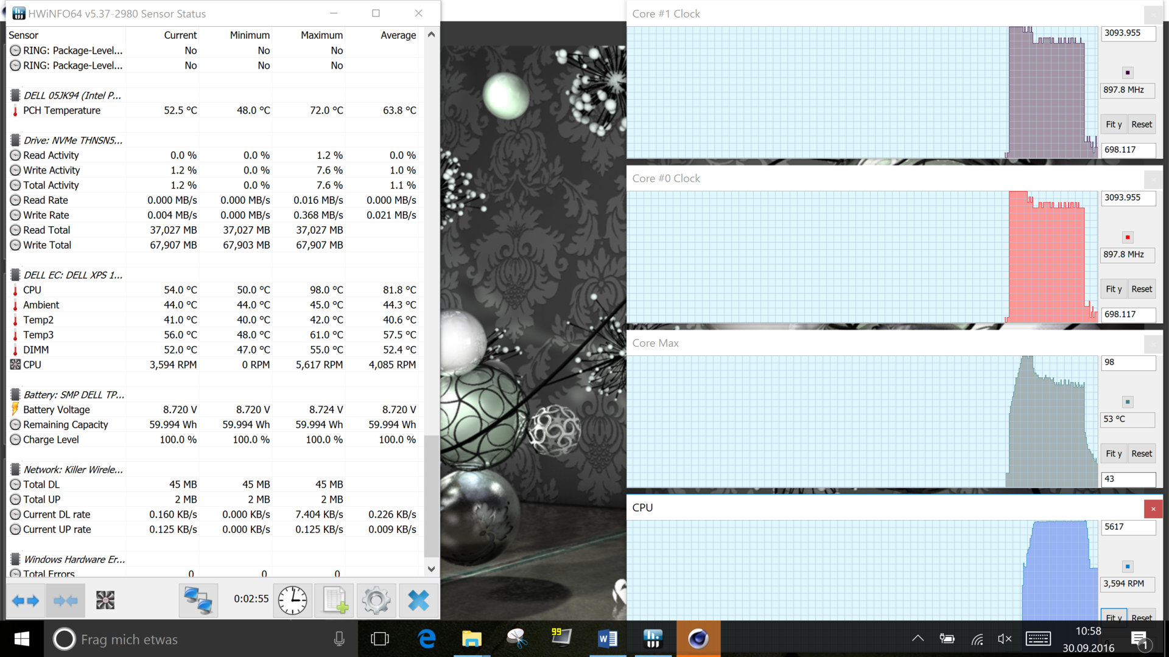Click the expand columns blue arrows icon
The image size is (1169, 657).
(x=26, y=601)
